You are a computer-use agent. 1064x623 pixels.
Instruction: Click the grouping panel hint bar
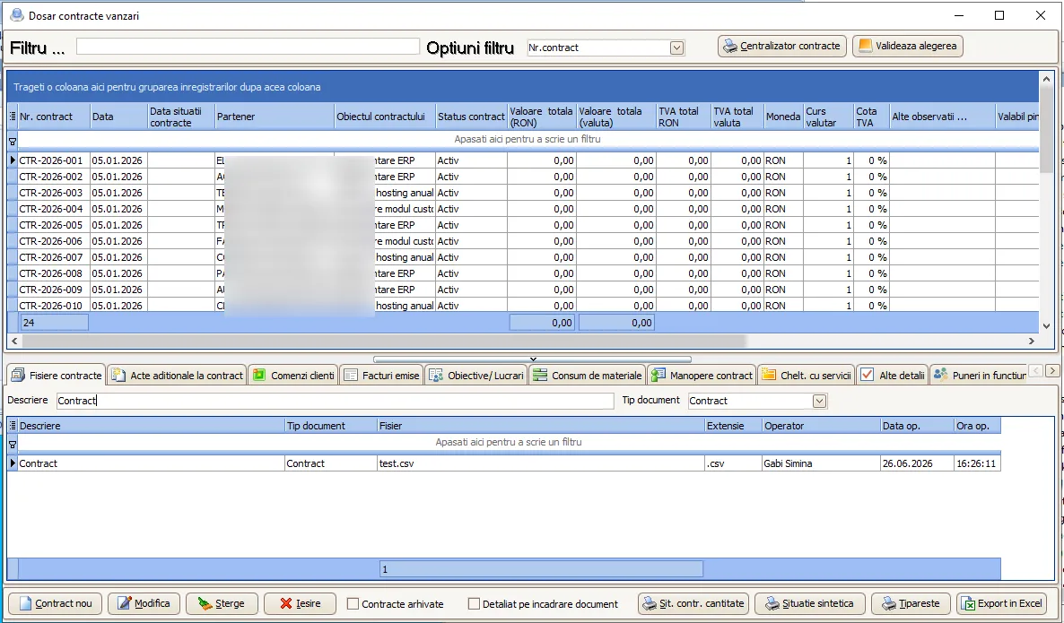coord(521,87)
